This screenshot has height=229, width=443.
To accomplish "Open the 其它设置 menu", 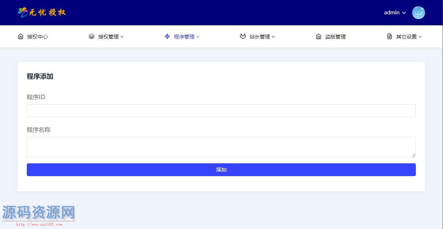I will (x=406, y=37).
